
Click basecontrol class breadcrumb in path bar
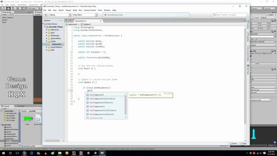[71, 24]
